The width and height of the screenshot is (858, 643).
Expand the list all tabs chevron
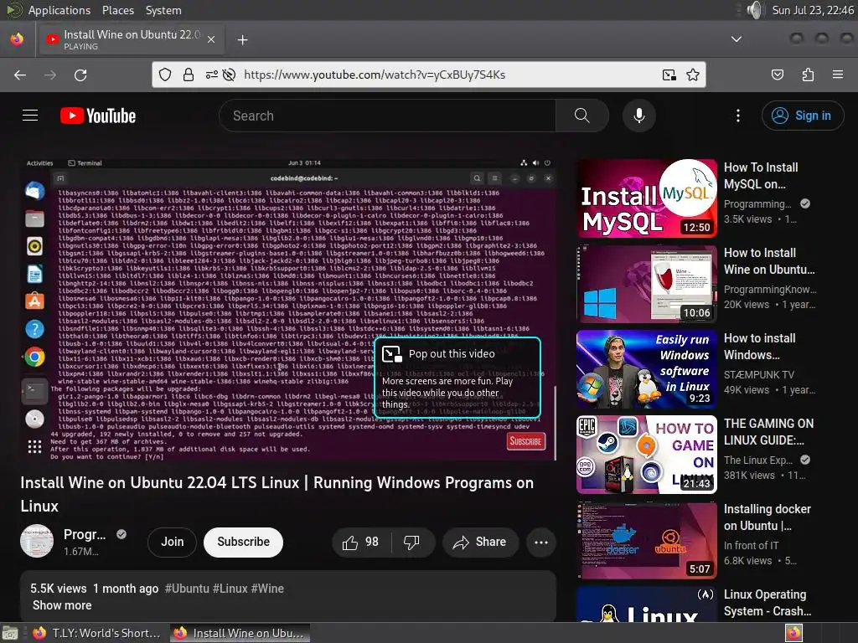pos(737,39)
